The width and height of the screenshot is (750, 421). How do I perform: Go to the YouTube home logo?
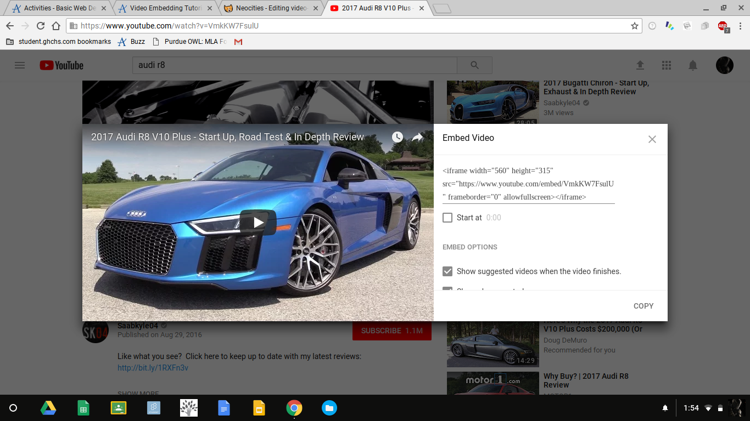(x=61, y=65)
